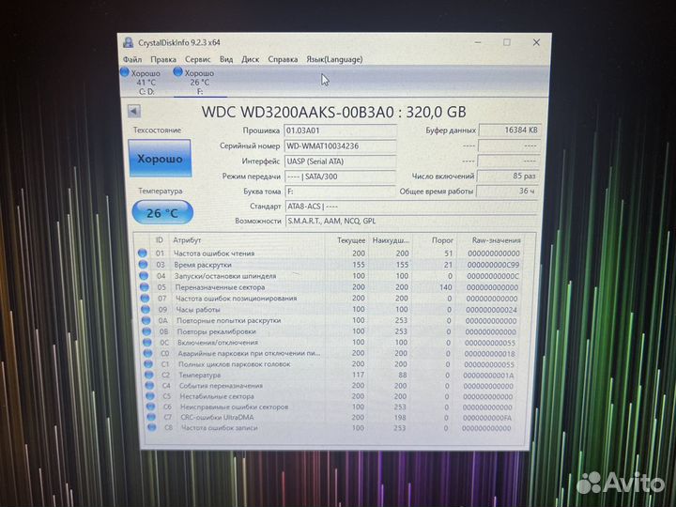Select the Нестабильные сектора attribute text
The image size is (676, 507).
(x=217, y=396)
